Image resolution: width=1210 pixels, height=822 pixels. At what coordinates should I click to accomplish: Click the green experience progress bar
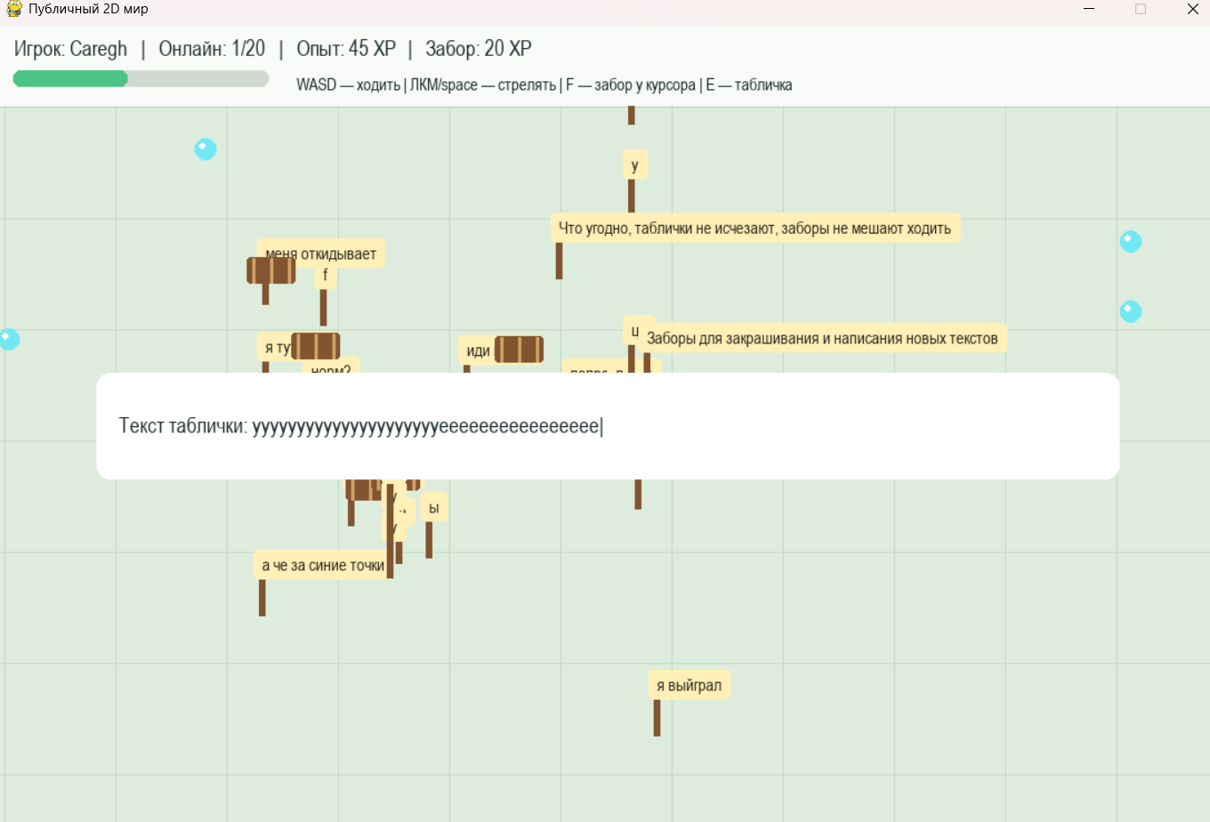[x=141, y=79]
